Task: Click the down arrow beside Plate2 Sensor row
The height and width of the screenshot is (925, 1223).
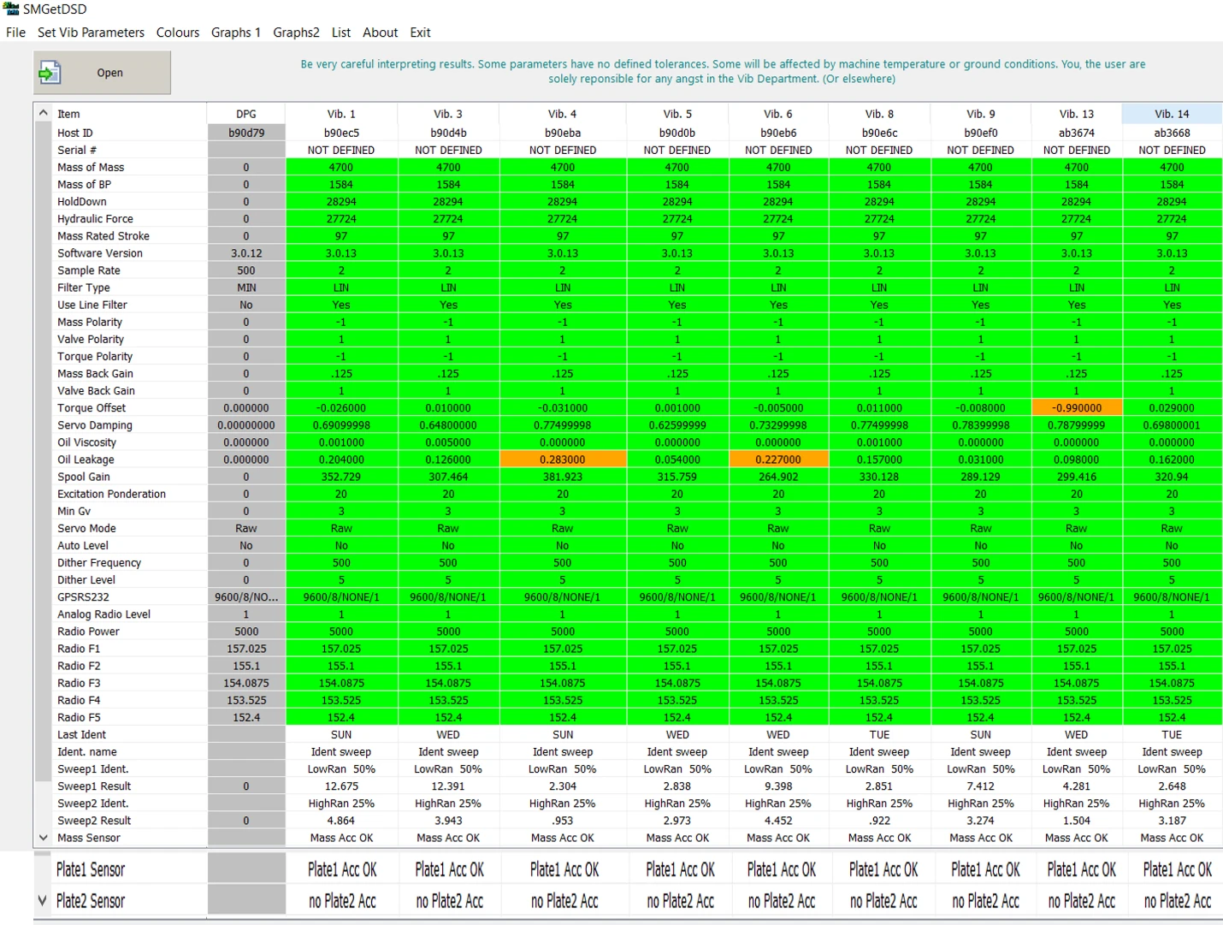Action: (43, 900)
